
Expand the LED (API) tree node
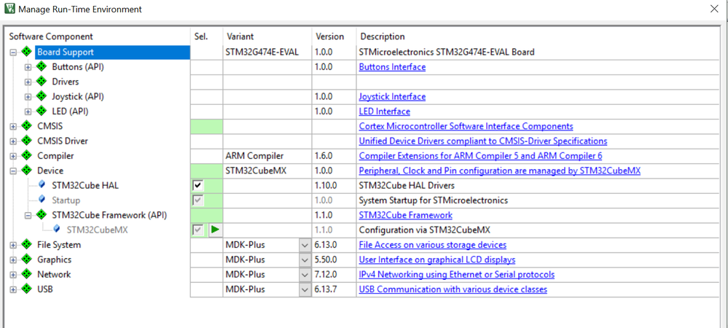pyautogui.click(x=28, y=112)
